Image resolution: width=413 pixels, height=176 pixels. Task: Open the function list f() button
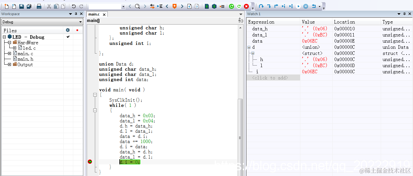pyautogui.click(x=241, y=21)
